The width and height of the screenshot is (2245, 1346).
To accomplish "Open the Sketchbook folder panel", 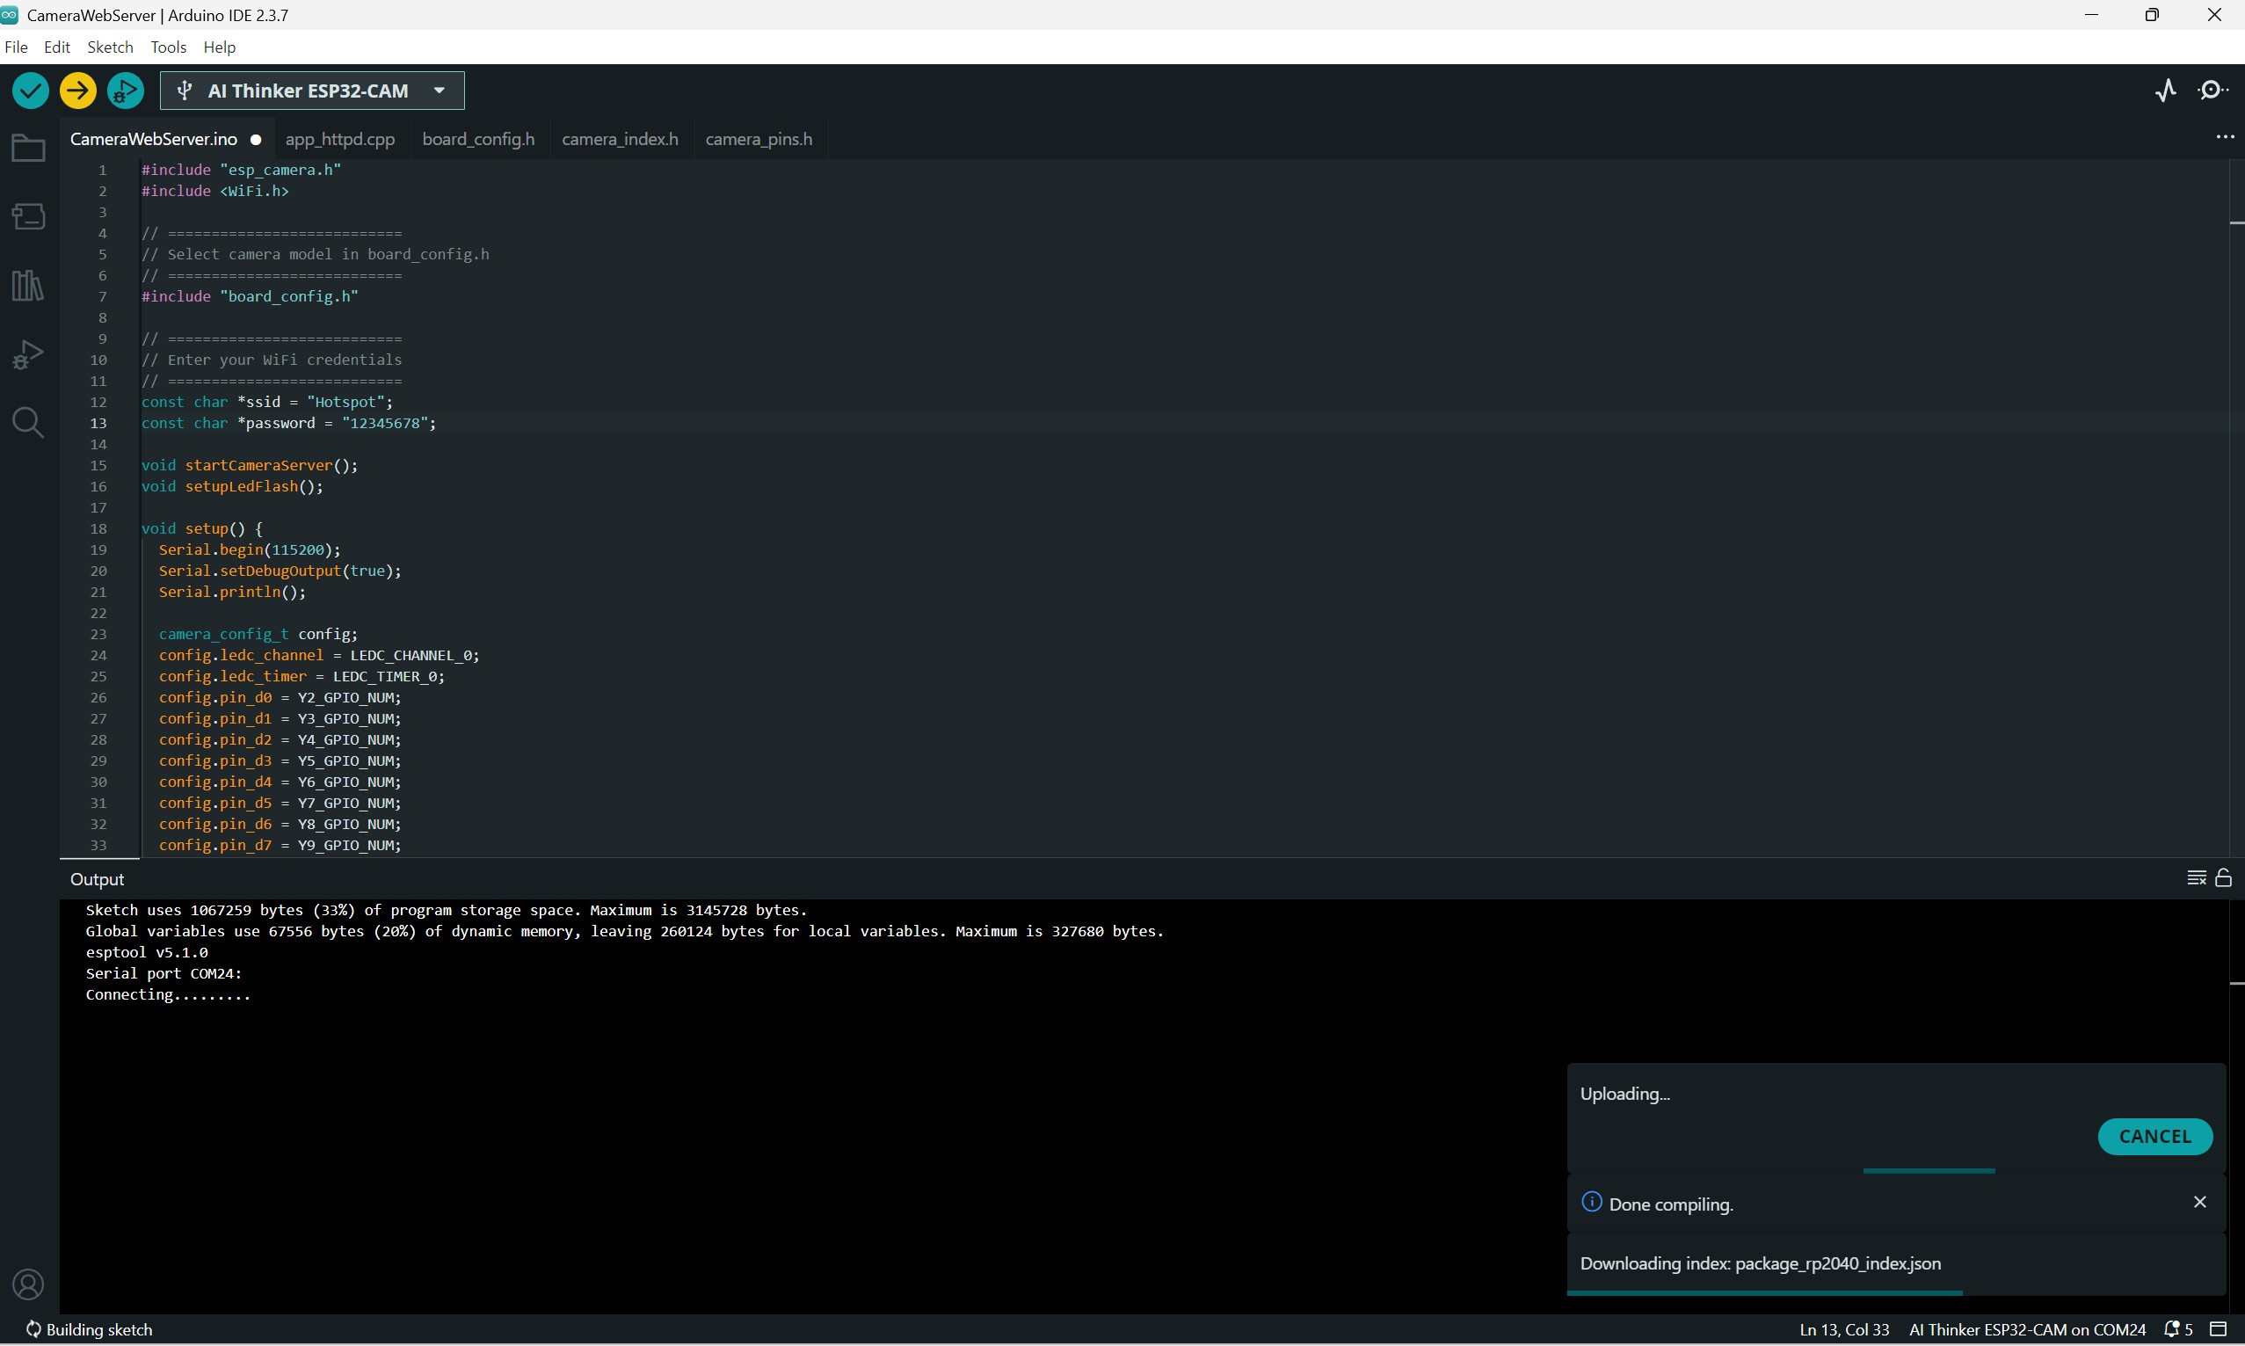I will [x=28, y=148].
